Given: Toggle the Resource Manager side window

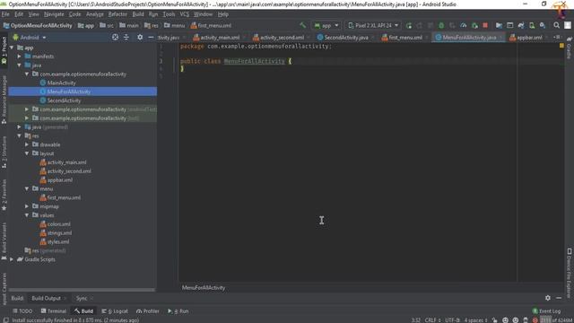Looking at the screenshot, I should (4, 100).
